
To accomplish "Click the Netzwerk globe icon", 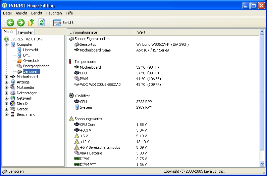I will [x=13, y=98].
